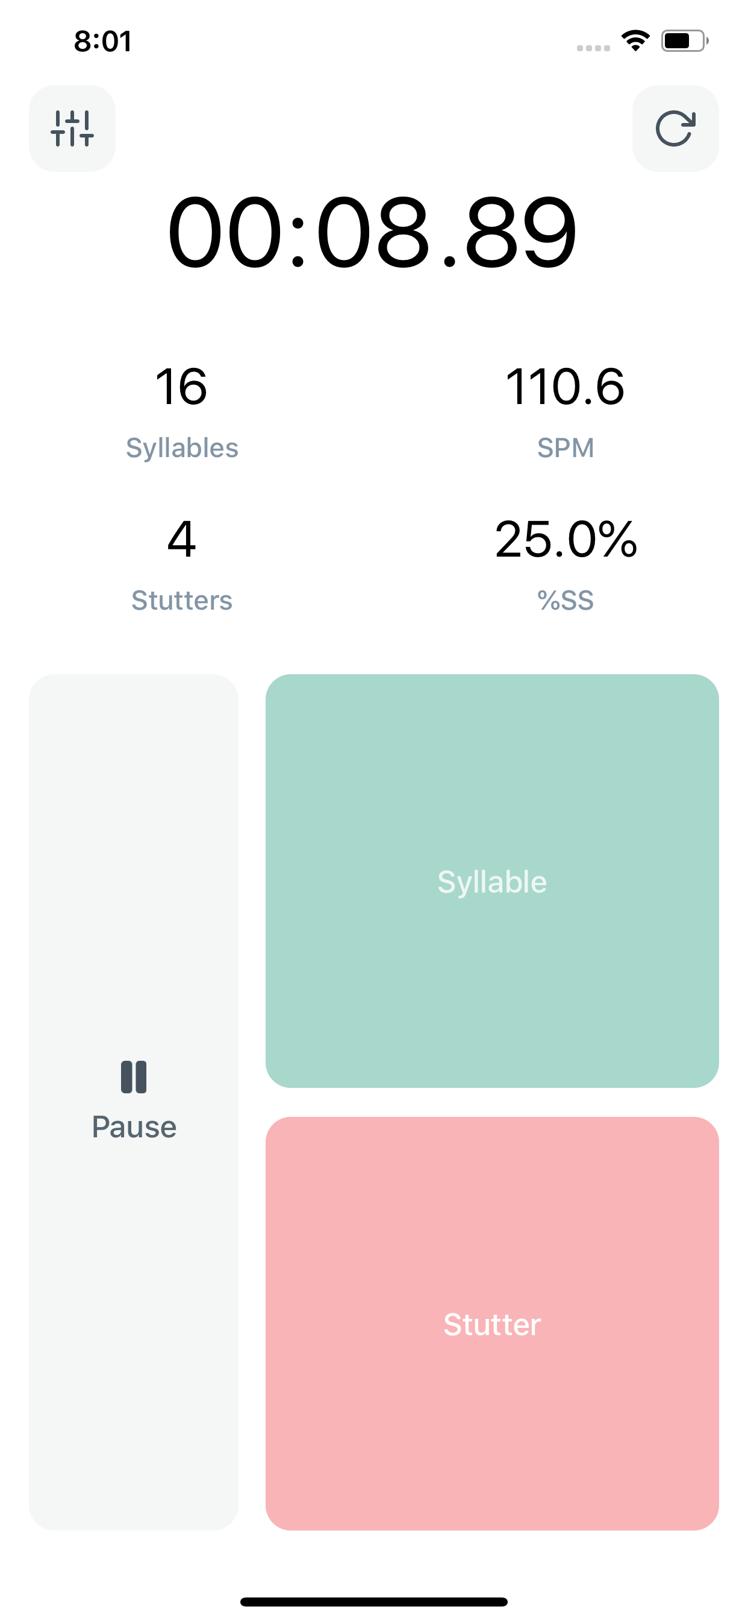Tap the 00:08.89 timer display
This screenshot has width=748, height=1621.
(x=372, y=233)
